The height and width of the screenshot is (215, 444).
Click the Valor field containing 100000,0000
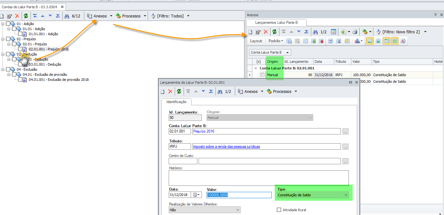tap(239, 195)
